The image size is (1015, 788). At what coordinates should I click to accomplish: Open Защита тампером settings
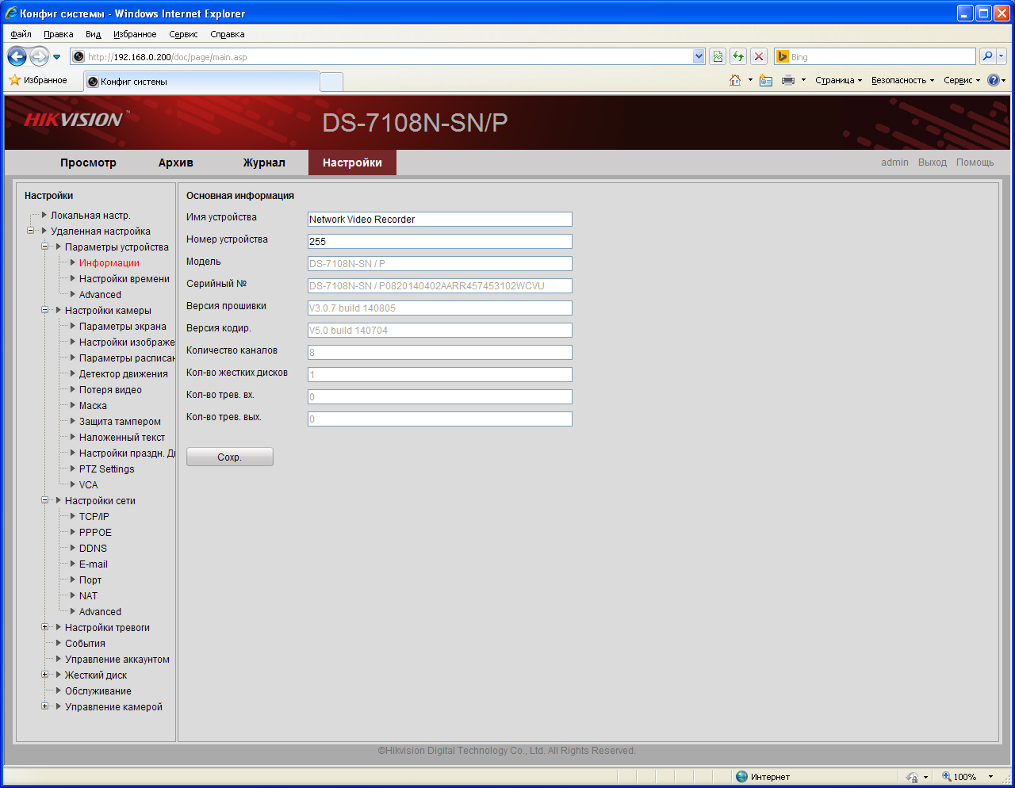(120, 421)
